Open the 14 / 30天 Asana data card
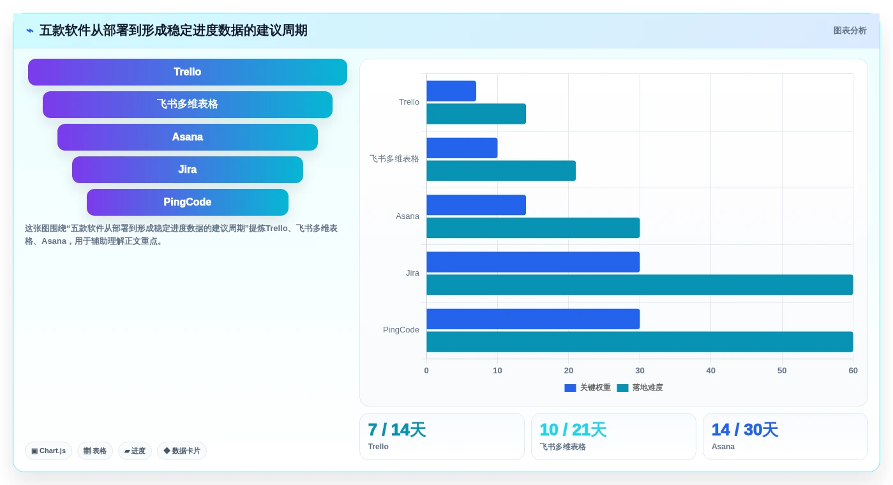893x485 pixels. point(785,436)
